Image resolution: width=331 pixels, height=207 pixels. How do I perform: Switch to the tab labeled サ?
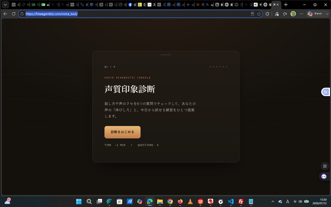257,5
